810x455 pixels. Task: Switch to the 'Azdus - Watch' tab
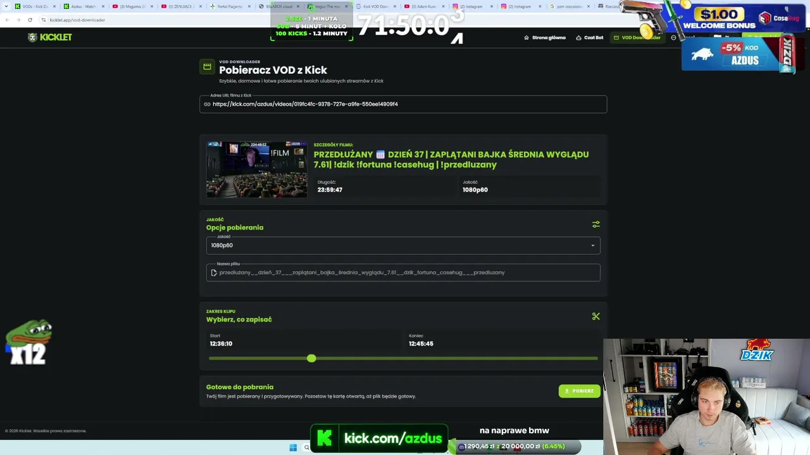(84, 6)
